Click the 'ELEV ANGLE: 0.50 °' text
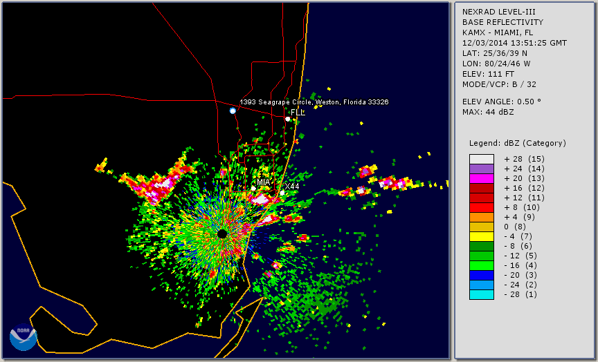This screenshot has width=598, height=362. (502, 102)
